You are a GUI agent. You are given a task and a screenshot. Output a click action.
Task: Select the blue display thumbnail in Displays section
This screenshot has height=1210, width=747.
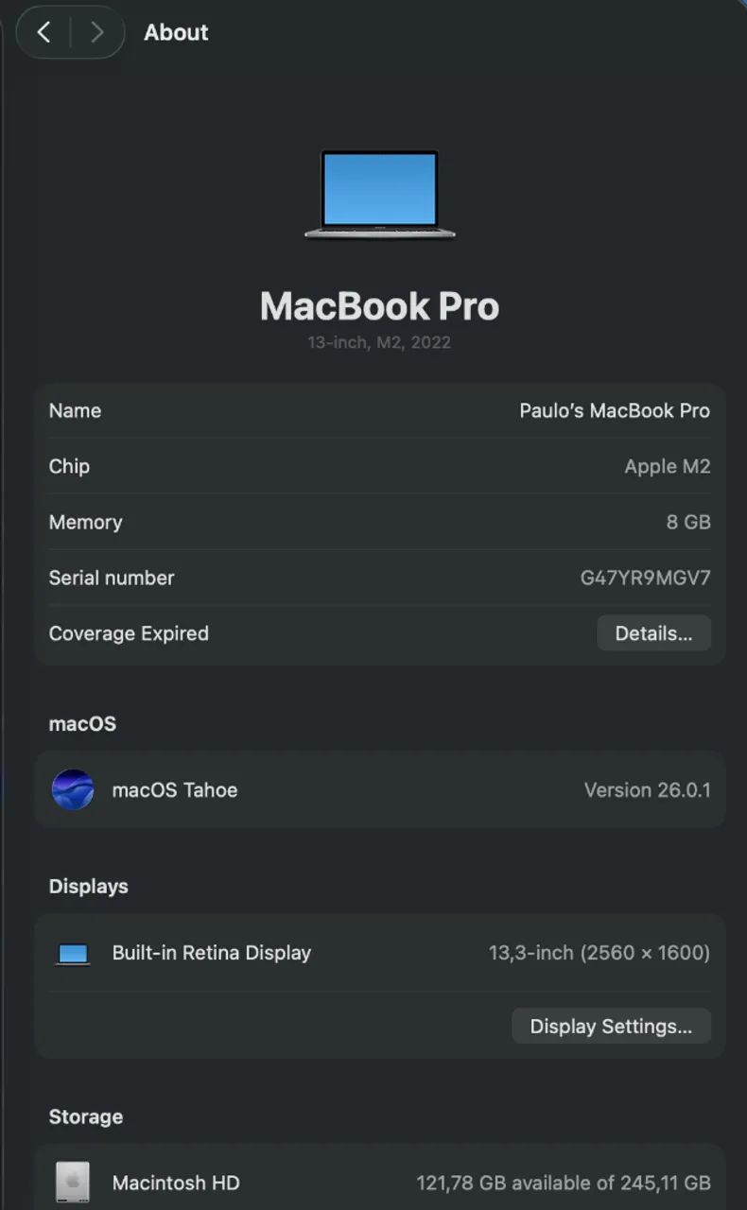[73, 953]
